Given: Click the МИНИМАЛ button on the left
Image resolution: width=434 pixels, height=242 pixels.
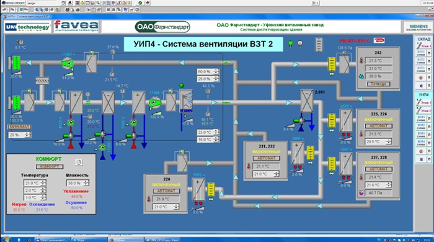Looking at the screenshot, I should (19, 127).
